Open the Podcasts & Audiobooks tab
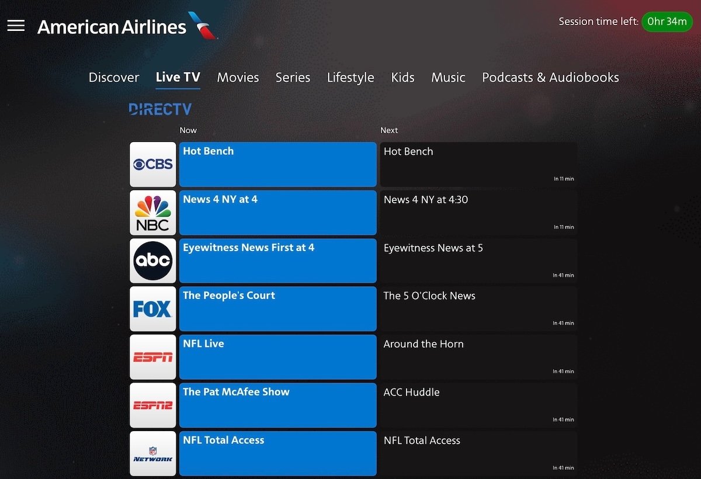The image size is (701, 479). tap(550, 77)
